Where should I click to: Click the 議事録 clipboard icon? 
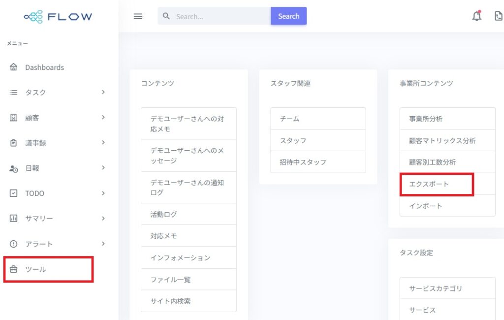pyautogui.click(x=13, y=143)
